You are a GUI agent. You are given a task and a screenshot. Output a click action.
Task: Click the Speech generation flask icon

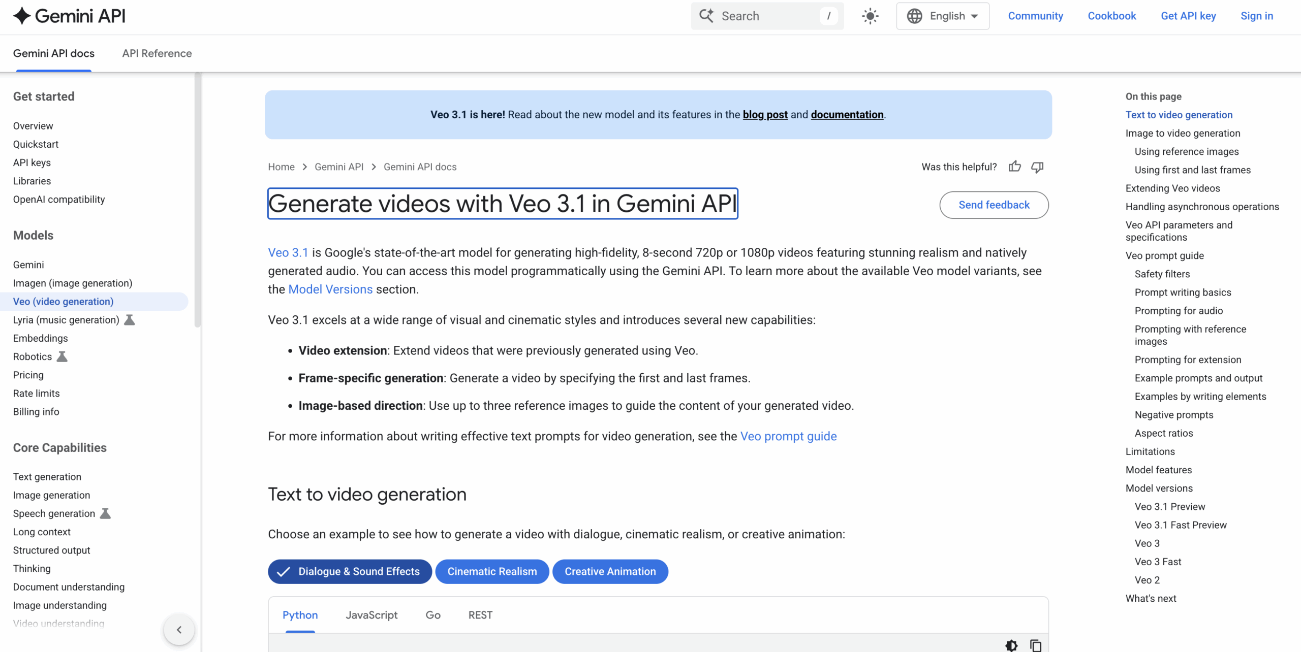coord(105,513)
